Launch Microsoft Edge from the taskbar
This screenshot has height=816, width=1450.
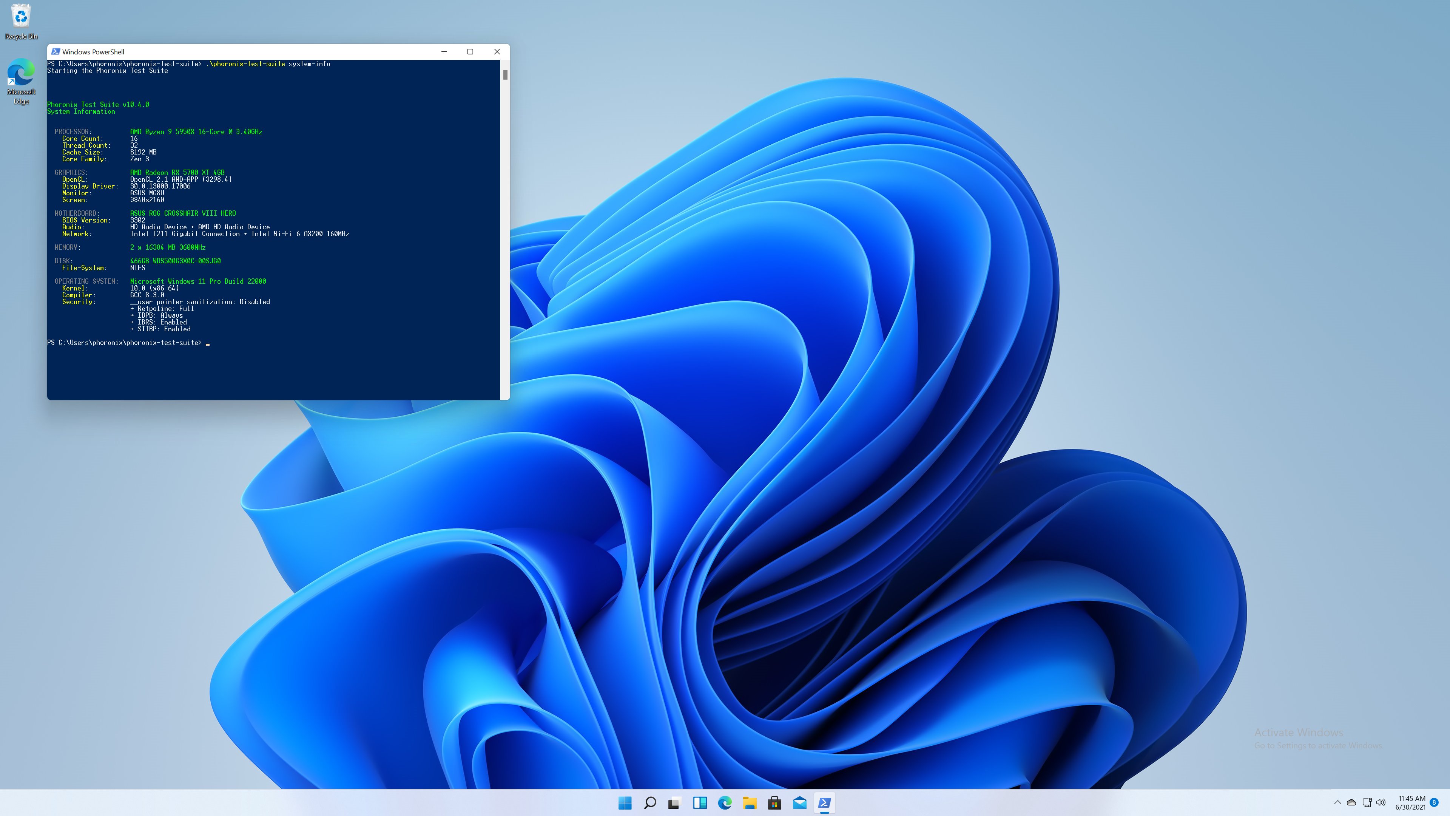pyautogui.click(x=725, y=803)
